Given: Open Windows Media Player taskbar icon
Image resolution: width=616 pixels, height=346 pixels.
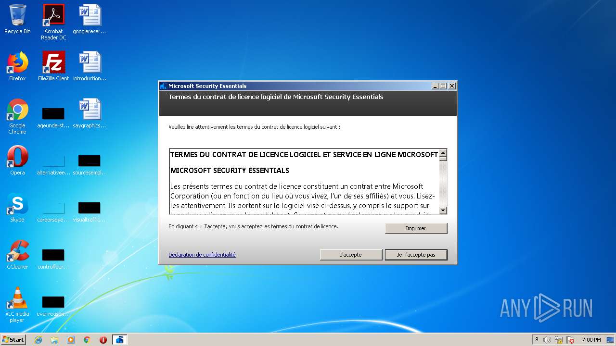Looking at the screenshot, I should click(x=71, y=340).
